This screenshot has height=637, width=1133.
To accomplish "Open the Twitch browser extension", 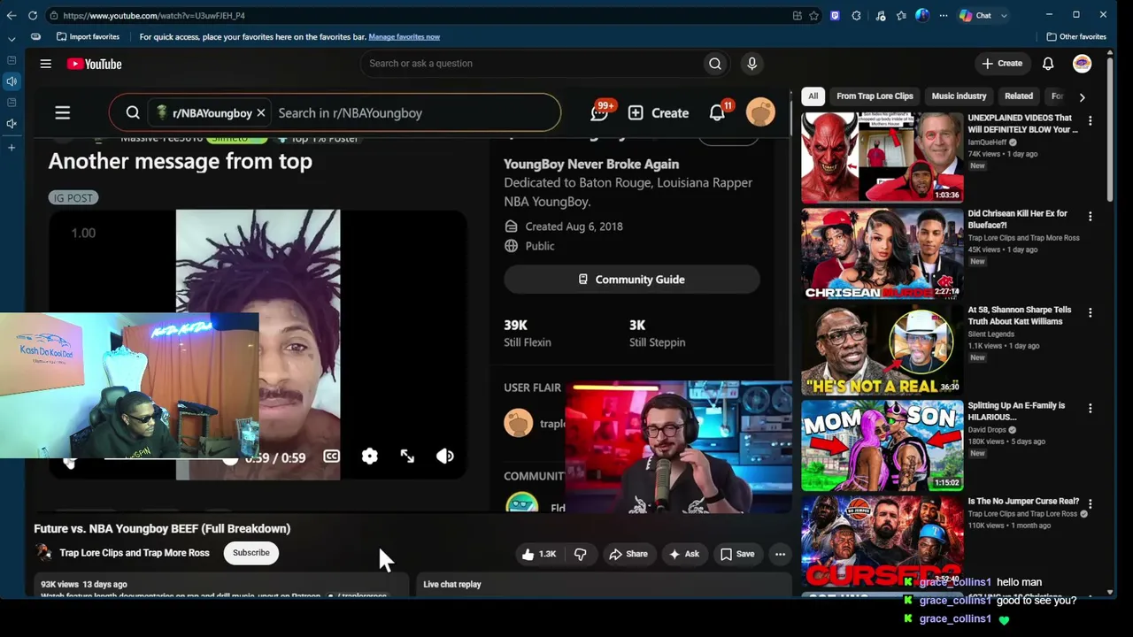I will pyautogui.click(x=835, y=15).
